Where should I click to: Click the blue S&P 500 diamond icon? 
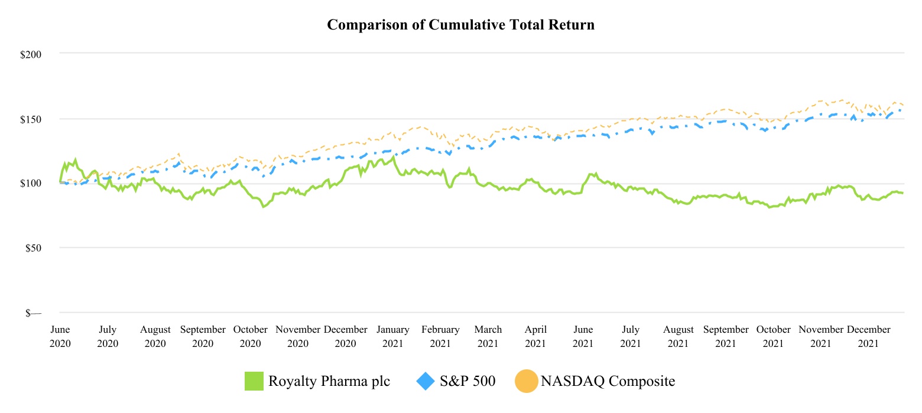click(x=426, y=381)
